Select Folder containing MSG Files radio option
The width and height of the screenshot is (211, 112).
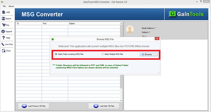click(56, 54)
